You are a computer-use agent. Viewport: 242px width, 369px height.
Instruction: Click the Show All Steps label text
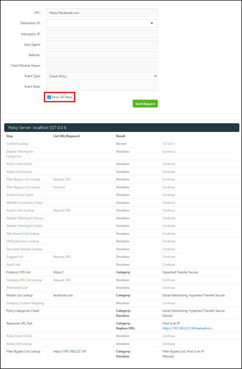point(62,97)
